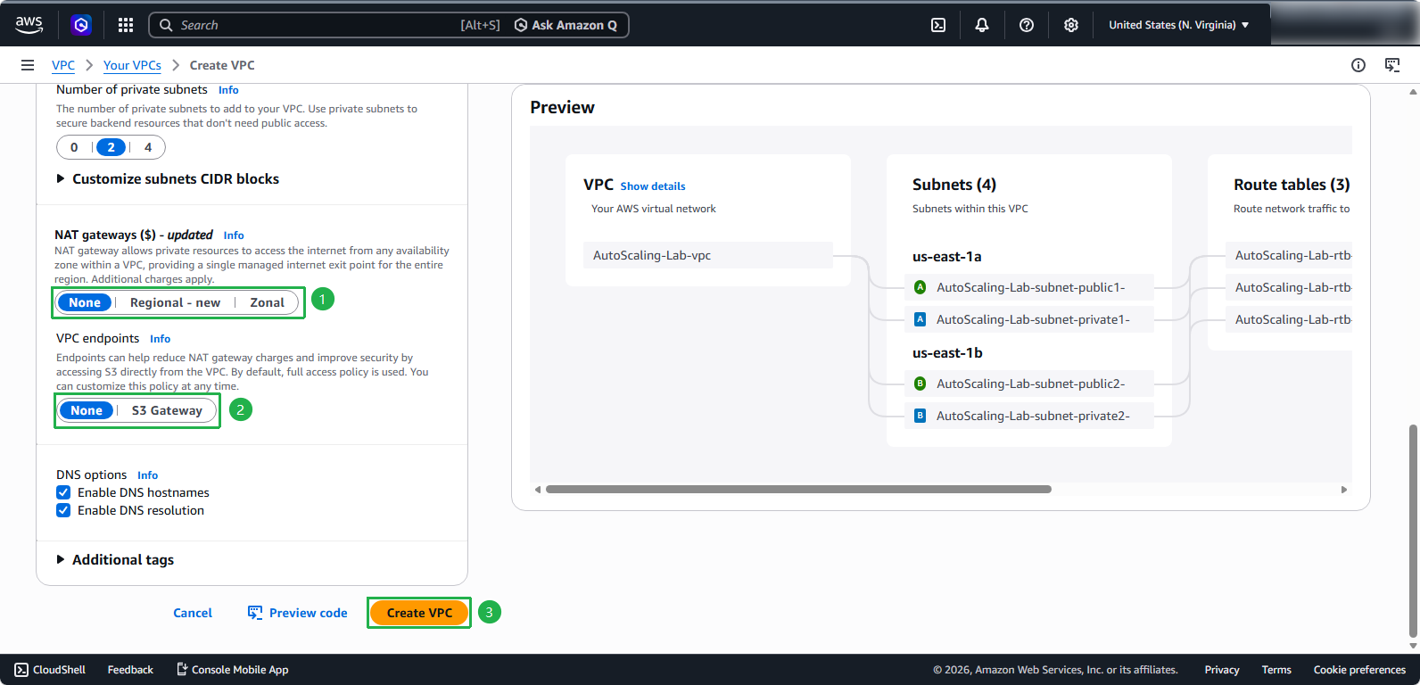The height and width of the screenshot is (685, 1420).
Task: Open the notifications bell
Action: 982,25
